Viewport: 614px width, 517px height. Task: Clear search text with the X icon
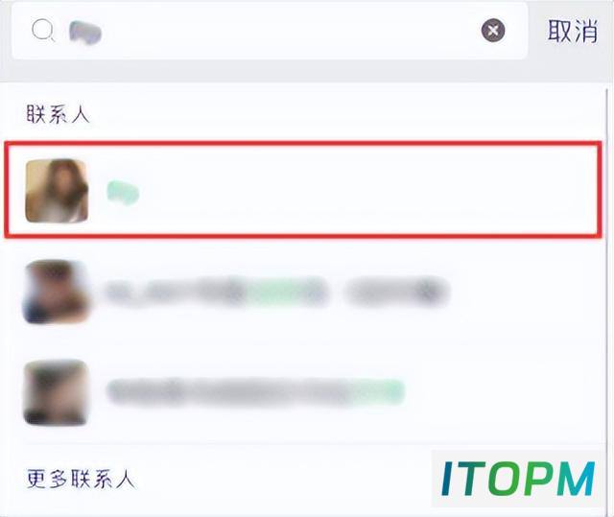(x=493, y=30)
